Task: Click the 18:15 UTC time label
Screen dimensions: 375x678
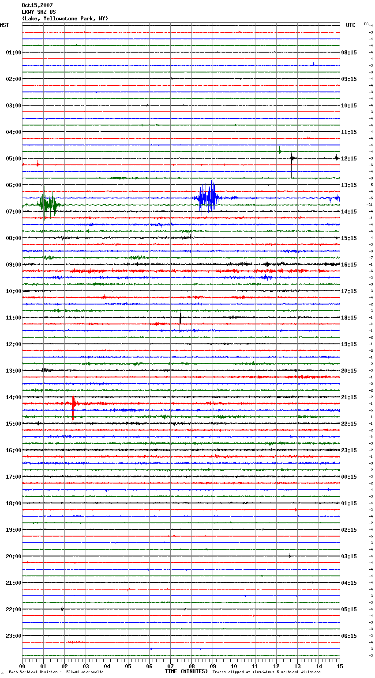Action: coord(349,318)
